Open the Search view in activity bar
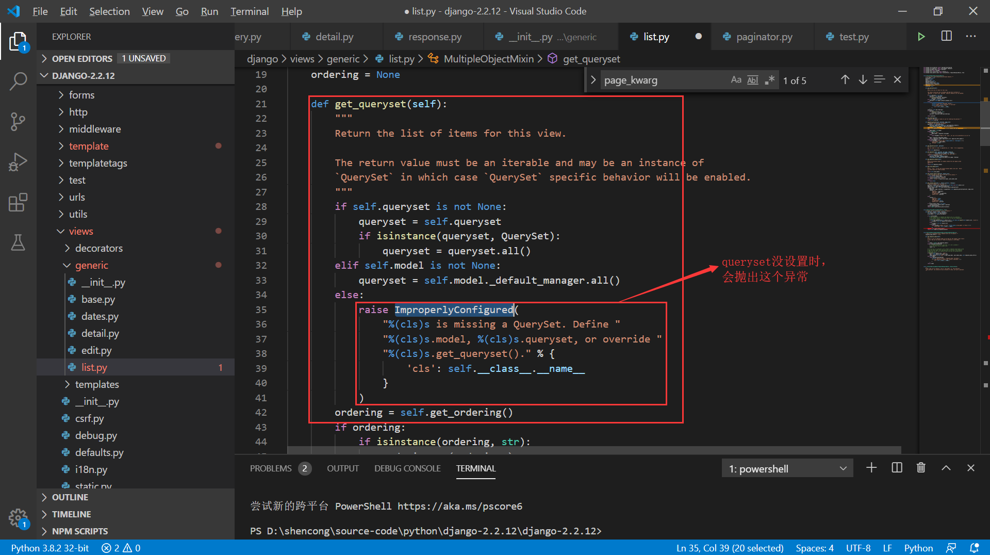This screenshot has height=555, width=990. 18,81
